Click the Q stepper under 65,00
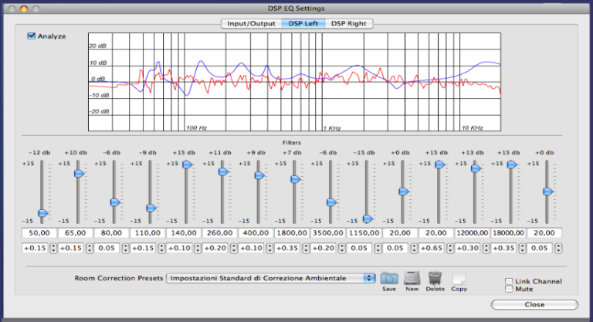The image size is (593, 322). click(x=90, y=248)
